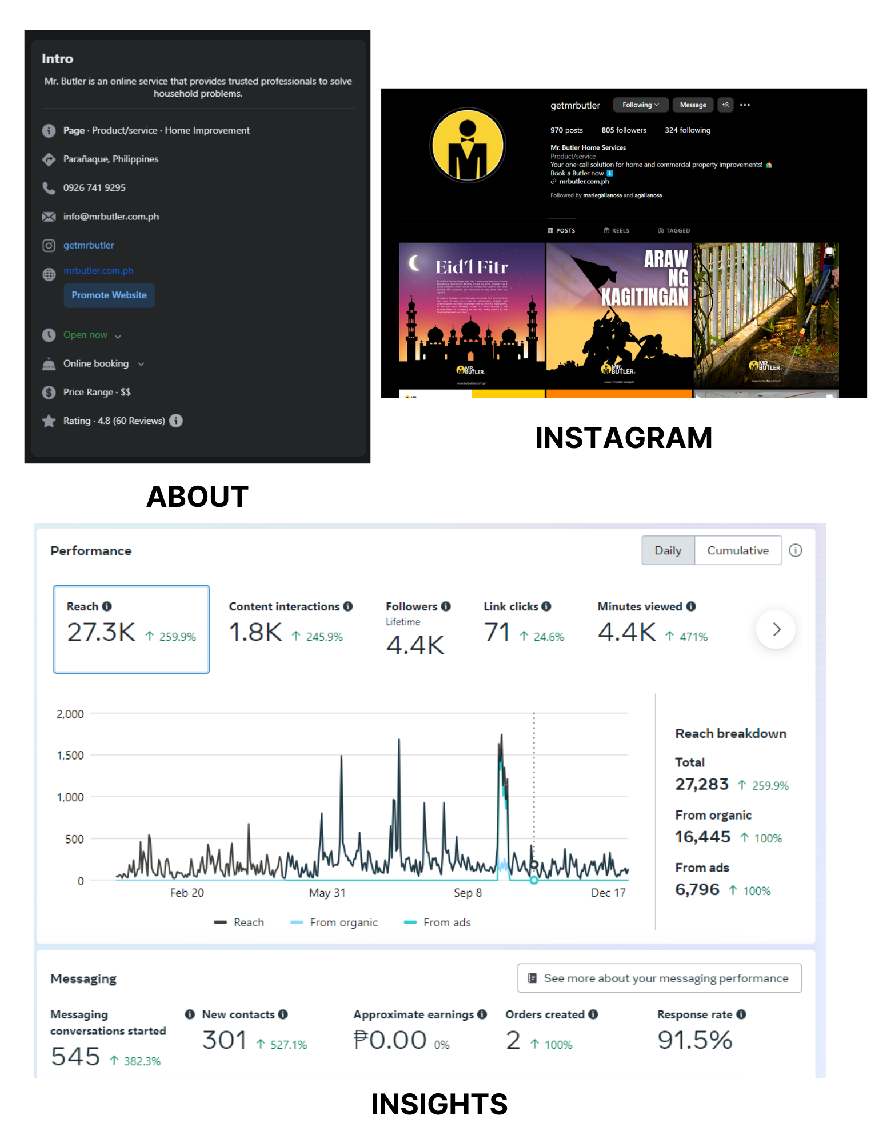The height and width of the screenshot is (1143, 883).
Task: Open the Araw ng Kagitingan post thumbnail
Action: point(619,314)
